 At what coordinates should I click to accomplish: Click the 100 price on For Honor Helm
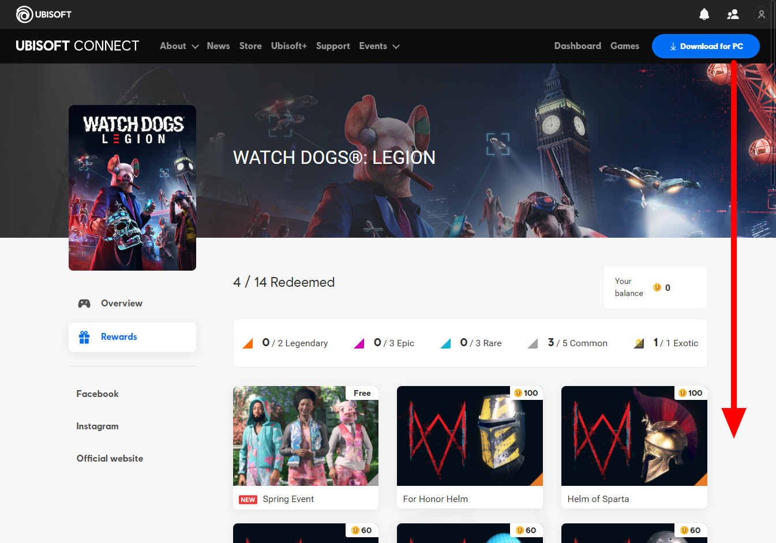pos(526,393)
